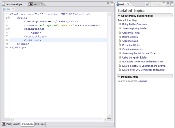Image resolution: width=175 pixels, height=128 pixels.
Task: Click the Expand All icon in editor toolbar
Action: pos(5,9)
